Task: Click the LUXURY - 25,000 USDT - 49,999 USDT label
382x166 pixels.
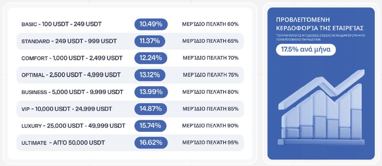Action: pyautogui.click(x=73, y=126)
